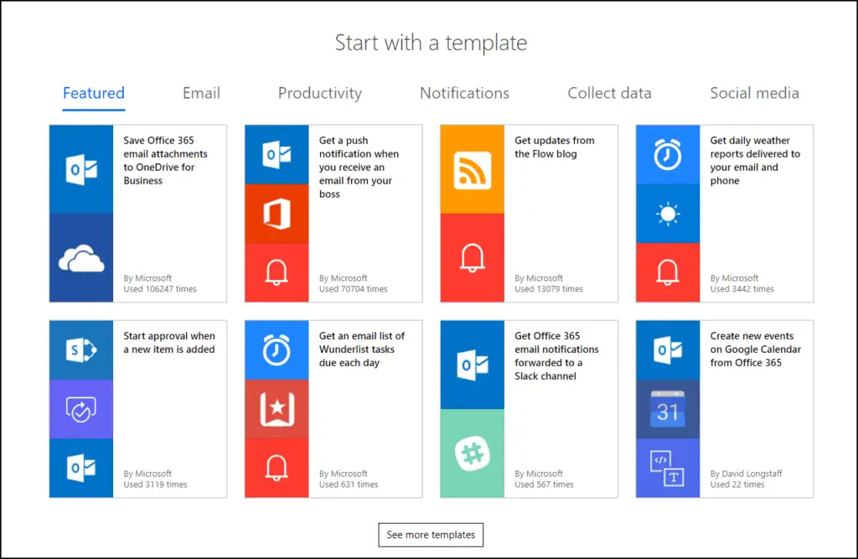Click the approvals icon on Start approval card

click(81, 409)
